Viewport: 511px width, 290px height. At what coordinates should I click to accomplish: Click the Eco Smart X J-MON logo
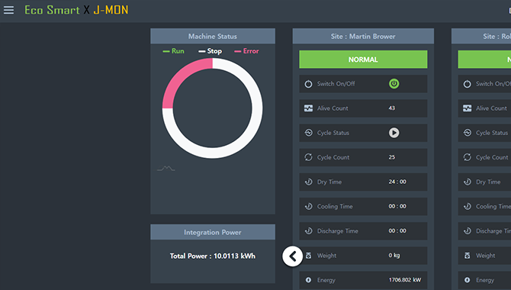(x=76, y=10)
